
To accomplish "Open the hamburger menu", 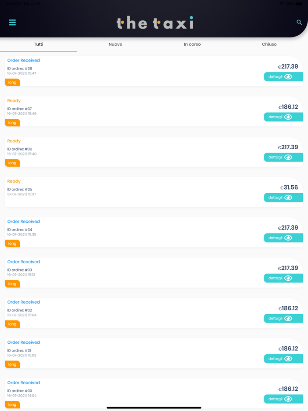I will [12, 22].
